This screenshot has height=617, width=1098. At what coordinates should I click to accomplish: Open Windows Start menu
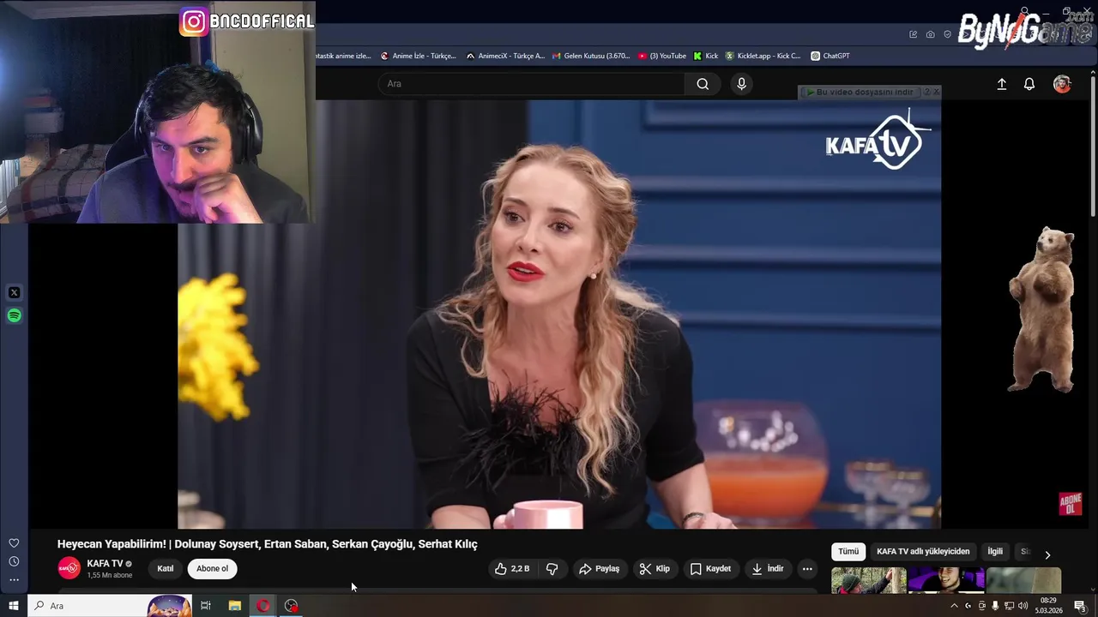14,606
